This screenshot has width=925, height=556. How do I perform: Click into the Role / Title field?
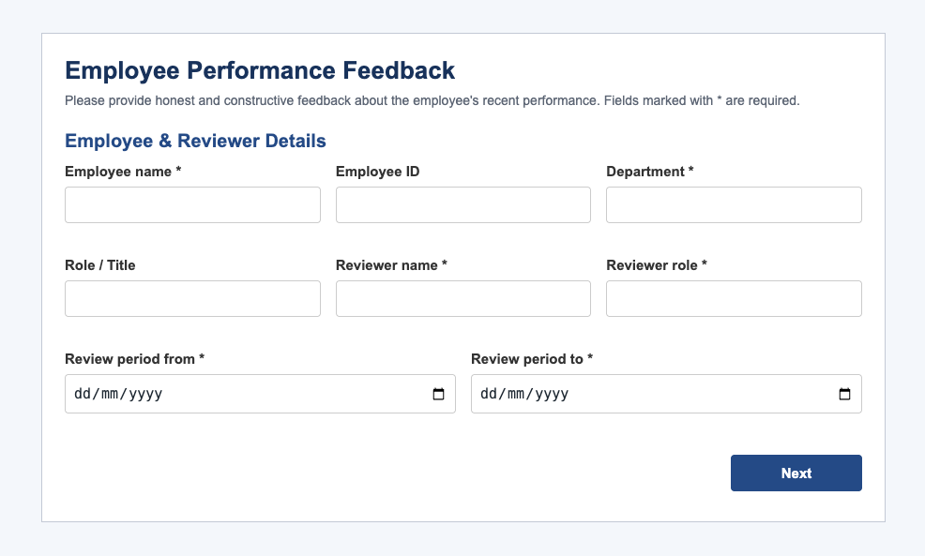[x=193, y=299]
